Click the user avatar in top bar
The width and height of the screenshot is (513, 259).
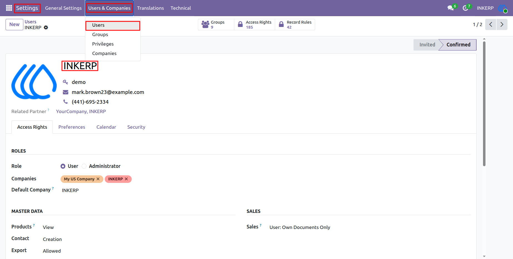pos(503,8)
